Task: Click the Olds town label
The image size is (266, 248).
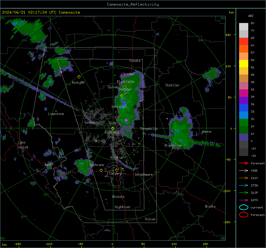Action: tap(113, 123)
